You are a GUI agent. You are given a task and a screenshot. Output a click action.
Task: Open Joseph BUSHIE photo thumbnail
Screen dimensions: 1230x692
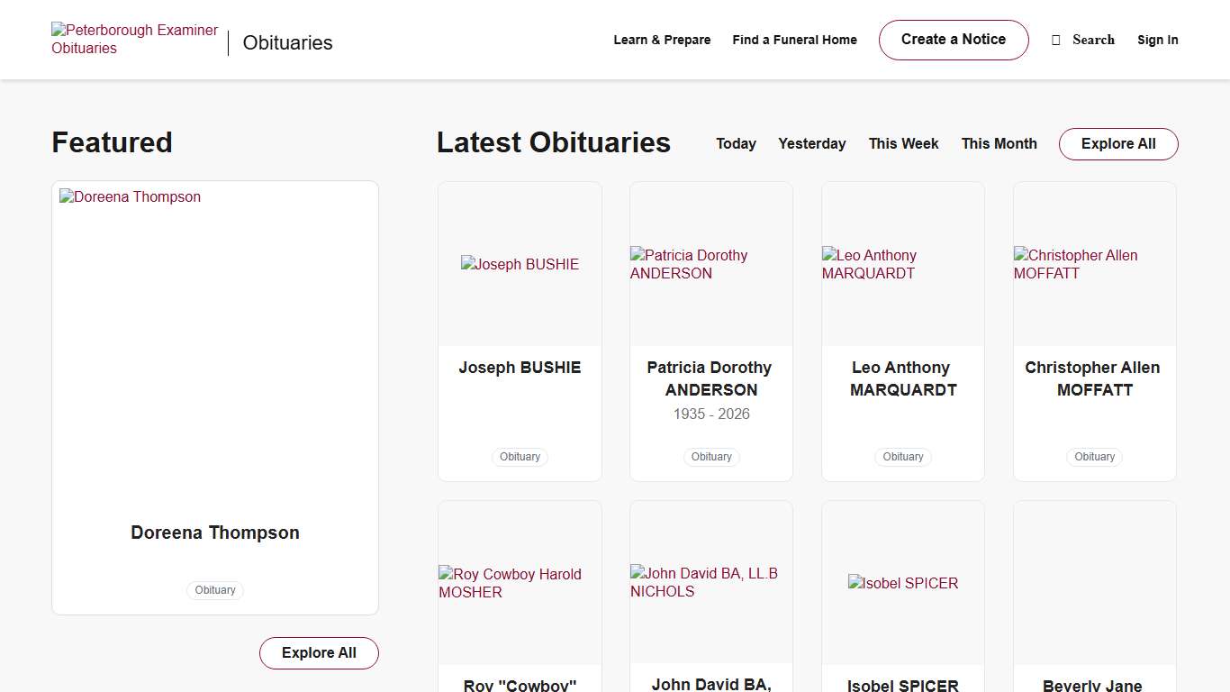pos(520,264)
